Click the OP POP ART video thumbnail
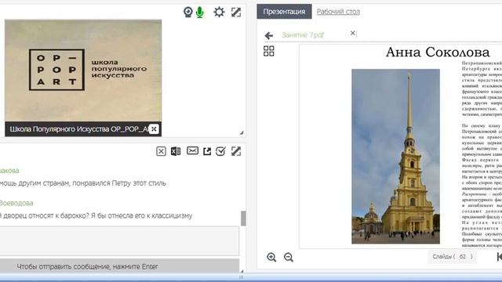 pos(83,70)
